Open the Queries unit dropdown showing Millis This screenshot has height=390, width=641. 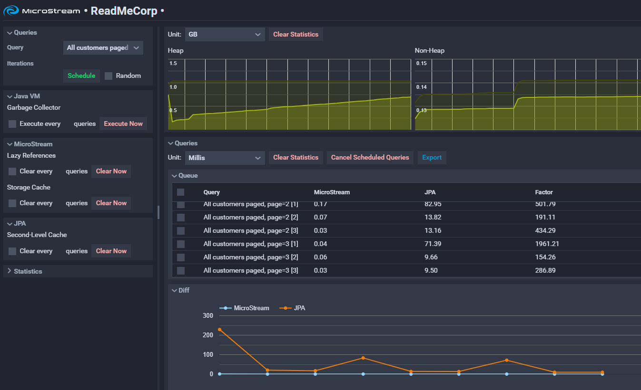[x=225, y=158]
